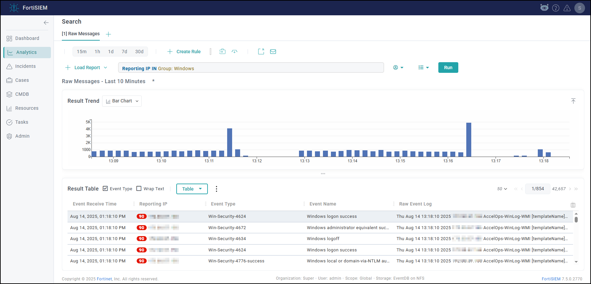Open the page size 50 dropdown
The height and width of the screenshot is (284, 591).
502,189
